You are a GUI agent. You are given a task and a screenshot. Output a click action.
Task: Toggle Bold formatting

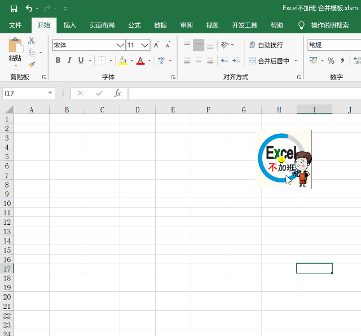coord(58,60)
